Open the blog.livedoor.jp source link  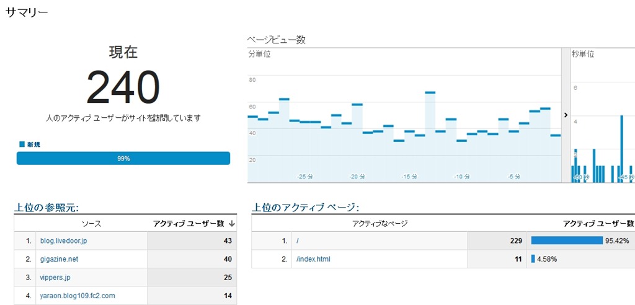(64, 241)
